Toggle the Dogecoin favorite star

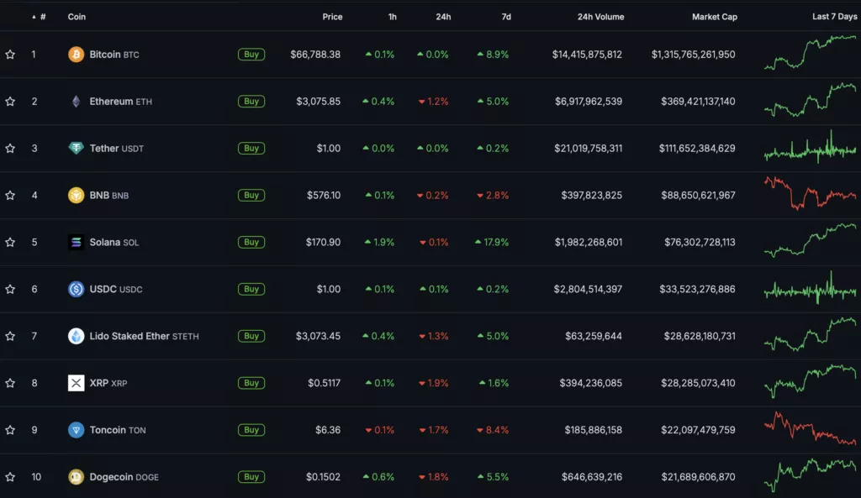click(10, 477)
